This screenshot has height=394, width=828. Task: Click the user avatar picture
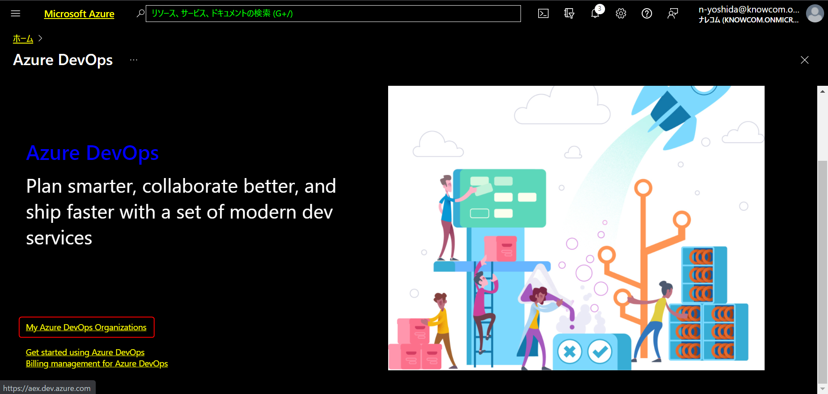[815, 13]
